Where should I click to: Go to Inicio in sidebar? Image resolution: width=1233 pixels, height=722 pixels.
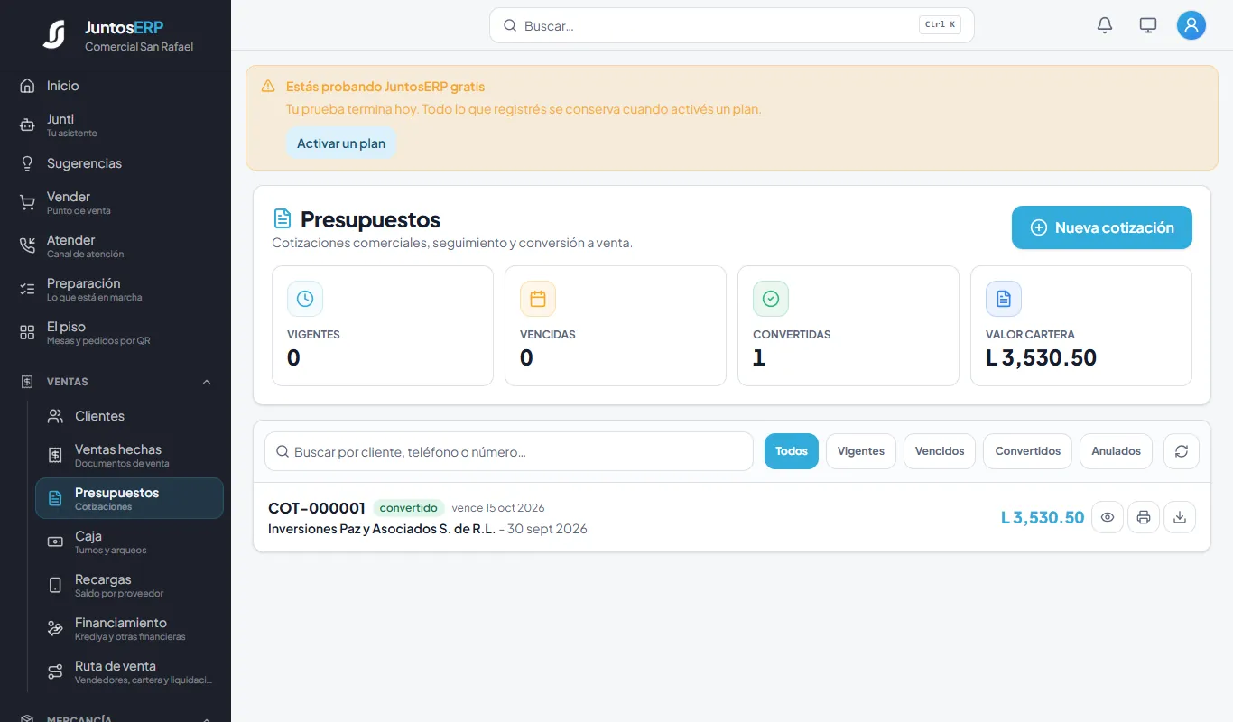116,86
